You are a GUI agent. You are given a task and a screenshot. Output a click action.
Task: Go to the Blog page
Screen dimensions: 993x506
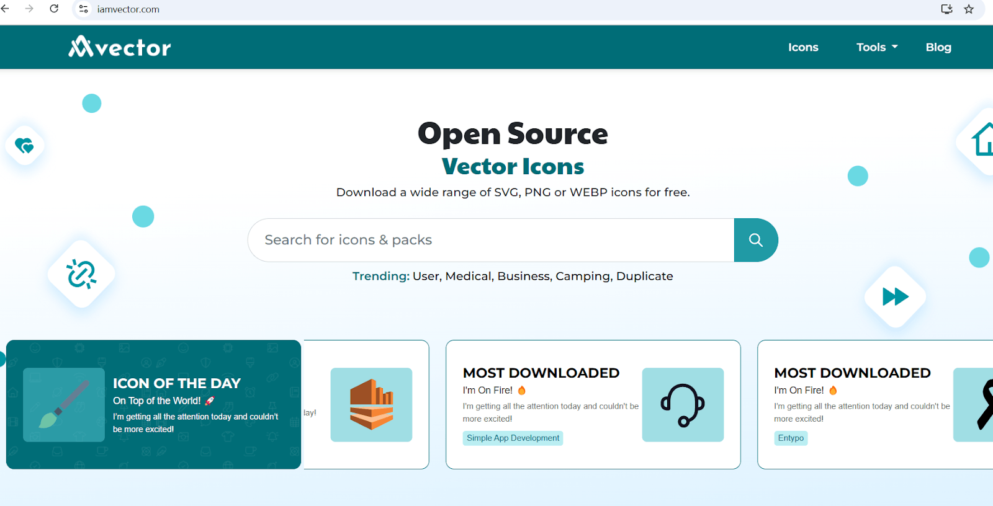click(x=938, y=47)
